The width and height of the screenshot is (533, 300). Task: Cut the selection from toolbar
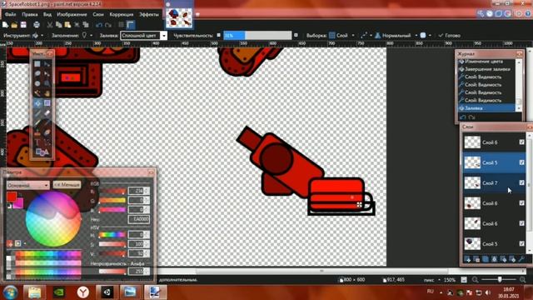pyautogui.click(x=50, y=25)
